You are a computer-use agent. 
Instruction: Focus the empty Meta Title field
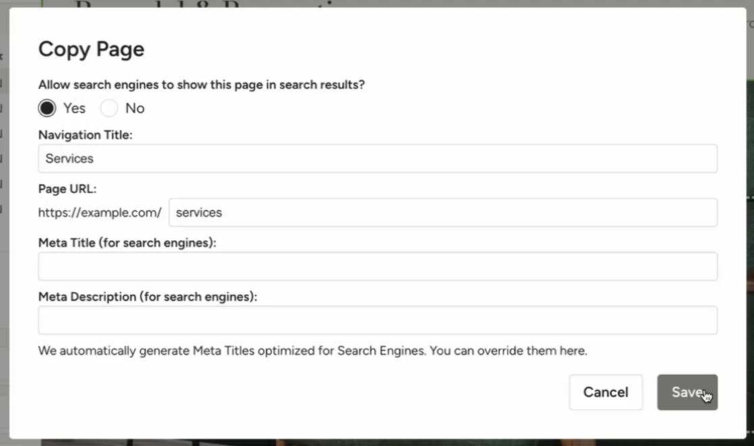pos(378,267)
